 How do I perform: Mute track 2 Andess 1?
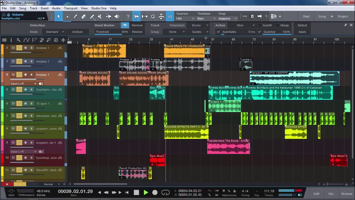[13, 48]
